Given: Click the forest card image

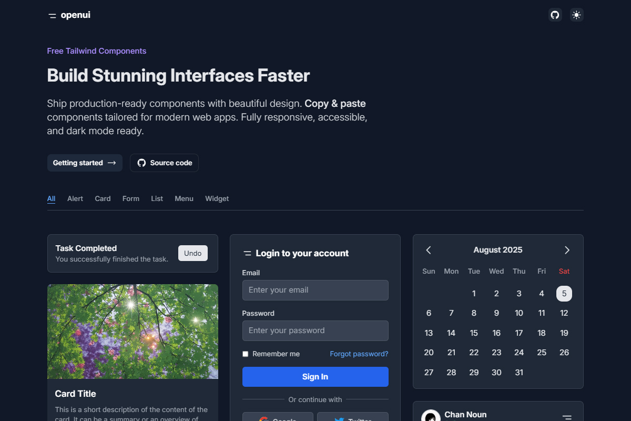Looking at the screenshot, I should 133,332.
